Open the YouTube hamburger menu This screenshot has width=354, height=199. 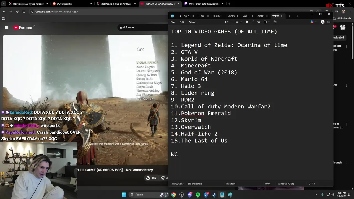tap(7, 27)
